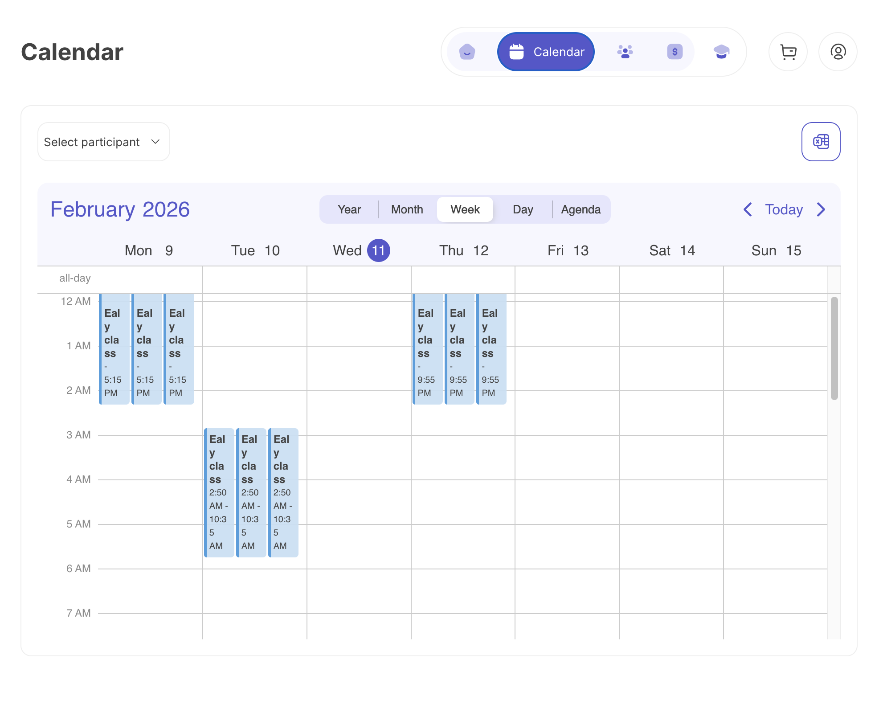The image size is (879, 712).
Task: Open the dollar payments icon
Action: [x=675, y=52]
